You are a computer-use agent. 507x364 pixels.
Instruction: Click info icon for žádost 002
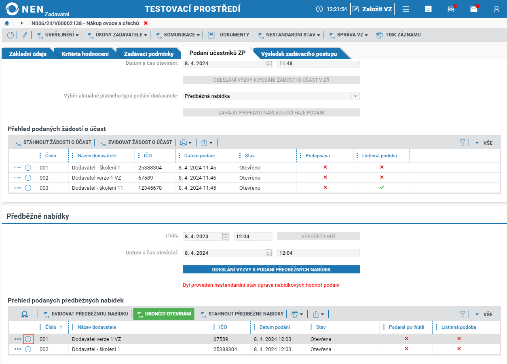(x=28, y=178)
